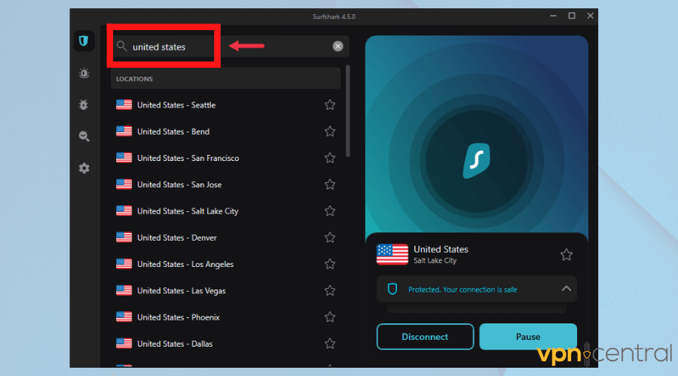Image resolution: width=678 pixels, height=376 pixels.
Task: Favorite United States - Denver
Action: tap(330, 238)
